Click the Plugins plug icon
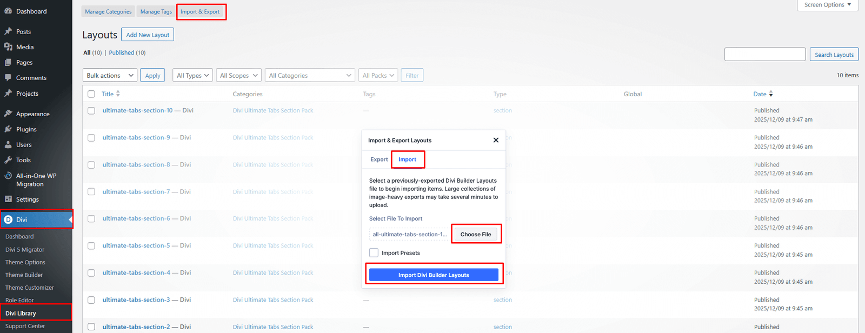The height and width of the screenshot is (333, 865). click(x=8, y=129)
